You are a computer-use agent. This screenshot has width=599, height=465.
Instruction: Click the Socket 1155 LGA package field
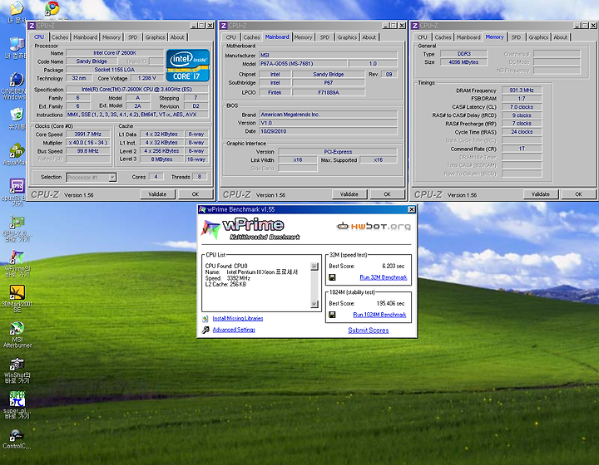click(115, 70)
